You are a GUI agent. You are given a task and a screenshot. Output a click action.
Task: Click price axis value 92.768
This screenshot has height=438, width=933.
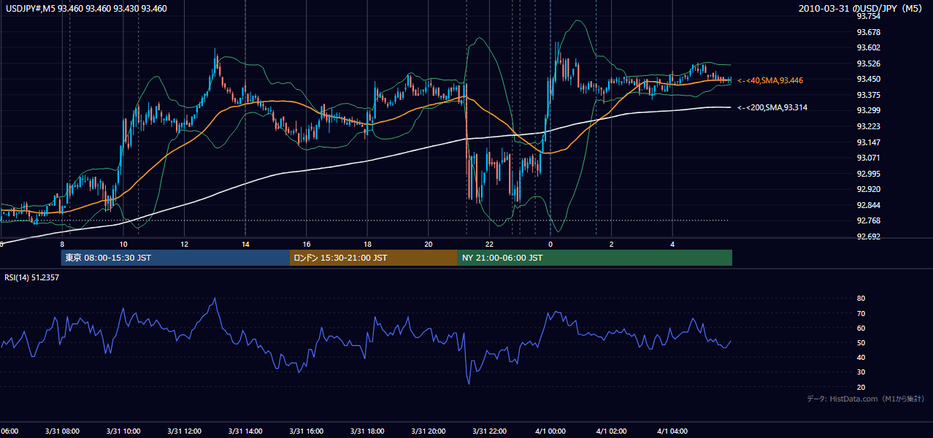[867, 220]
